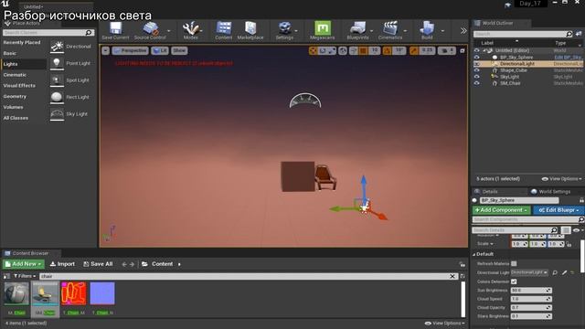This screenshot has height=329, width=585.
Task: Click the Add New button
Action: click(x=24, y=264)
